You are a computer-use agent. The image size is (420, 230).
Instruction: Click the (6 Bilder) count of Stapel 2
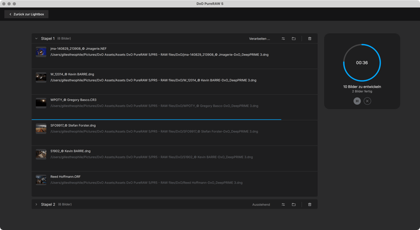(x=65, y=204)
